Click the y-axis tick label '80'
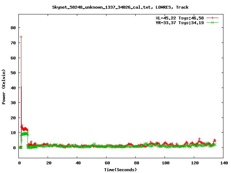The image size is (231, 173). coord(13,28)
